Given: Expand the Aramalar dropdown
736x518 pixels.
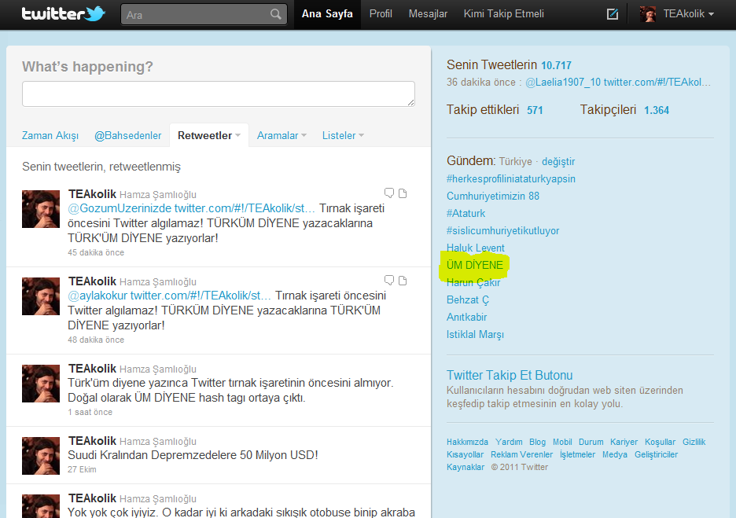Looking at the screenshot, I should 304,136.
